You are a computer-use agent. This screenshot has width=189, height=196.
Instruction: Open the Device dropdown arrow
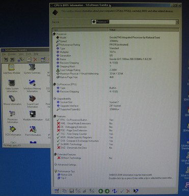[x=177, y=22]
